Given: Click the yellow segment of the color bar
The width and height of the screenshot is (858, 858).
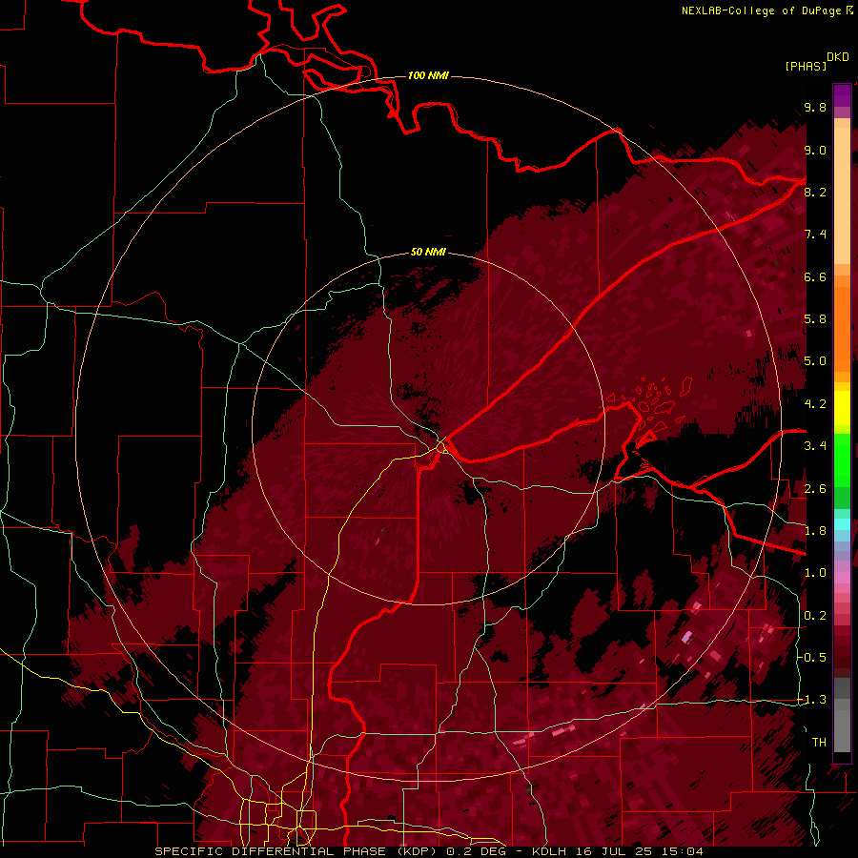Looking at the screenshot, I should tap(842, 407).
